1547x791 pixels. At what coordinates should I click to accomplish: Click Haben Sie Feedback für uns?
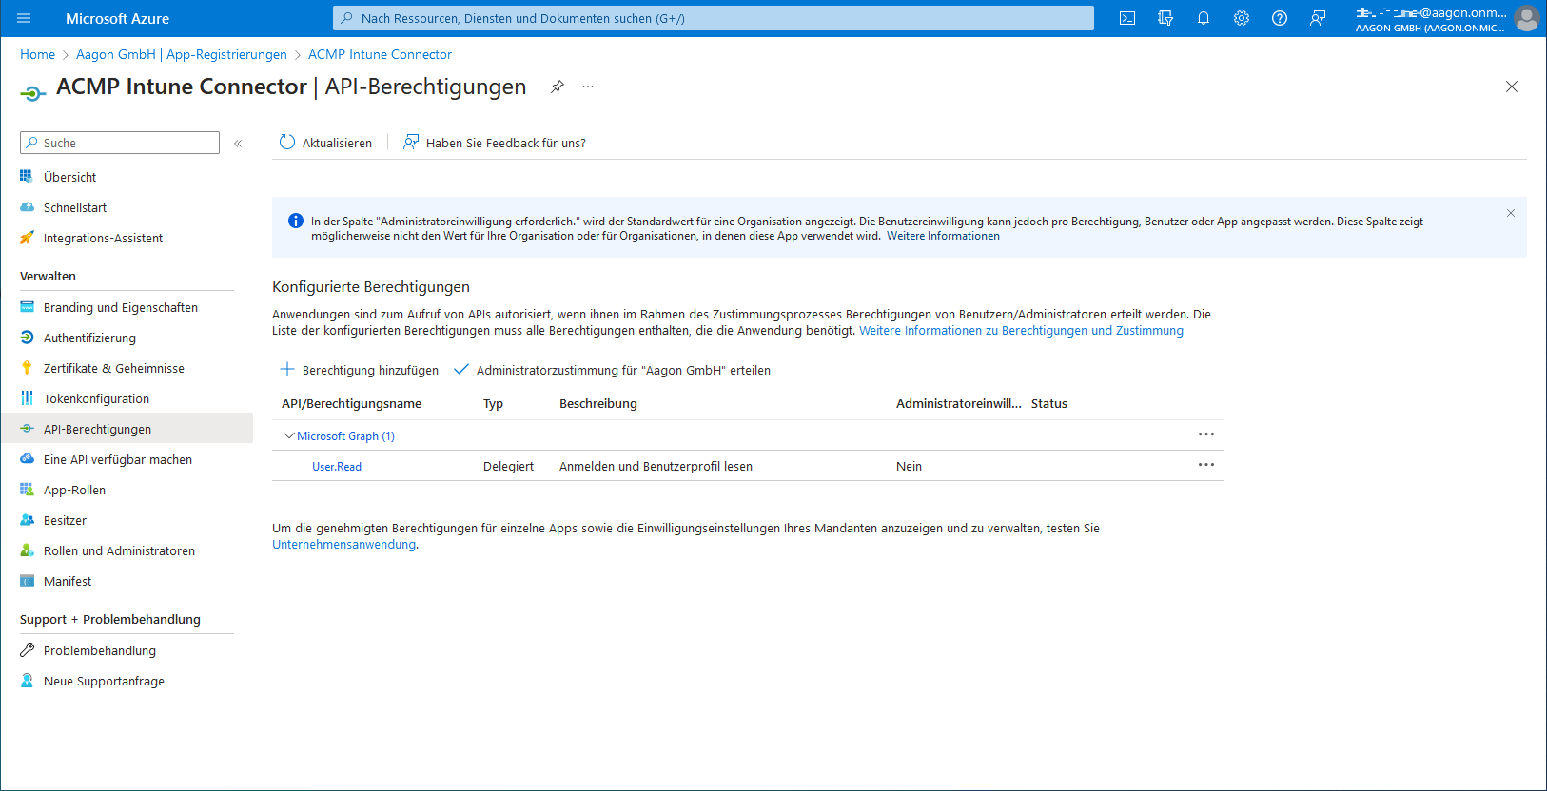(x=494, y=143)
